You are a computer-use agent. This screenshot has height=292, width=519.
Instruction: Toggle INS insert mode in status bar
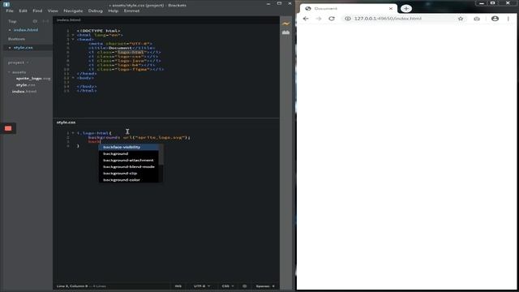[x=178, y=286]
